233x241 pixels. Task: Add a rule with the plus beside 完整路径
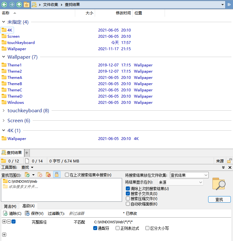[4, 222]
